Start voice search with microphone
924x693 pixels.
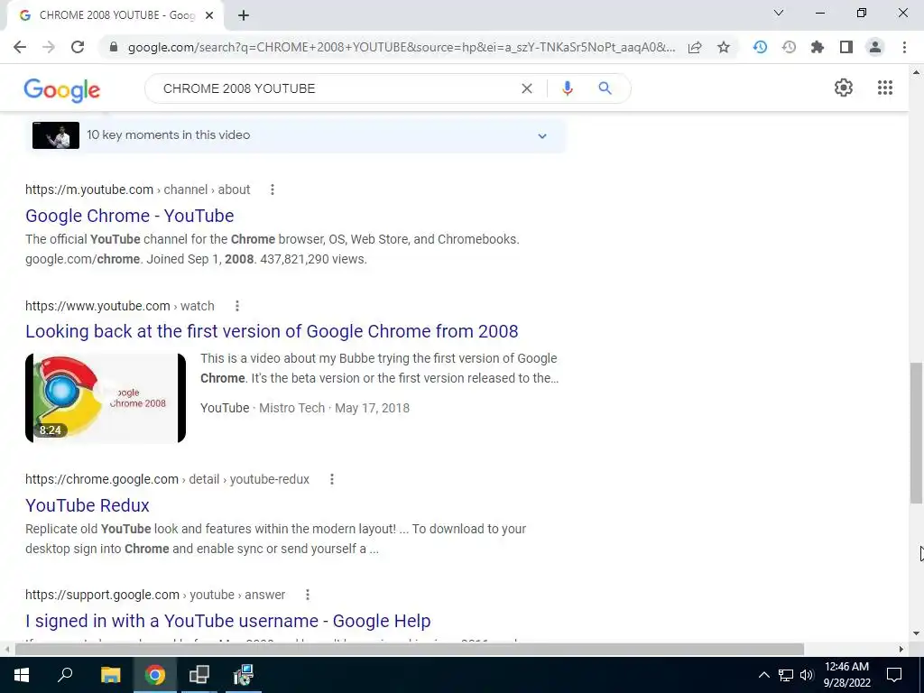567,88
